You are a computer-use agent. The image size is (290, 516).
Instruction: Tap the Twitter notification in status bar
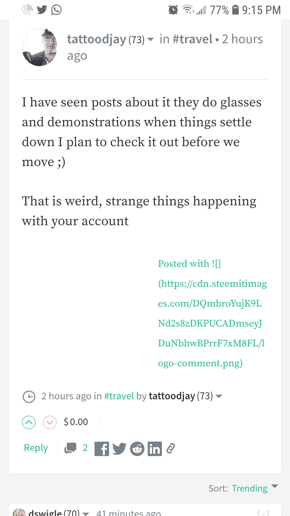tap(42, 10)
